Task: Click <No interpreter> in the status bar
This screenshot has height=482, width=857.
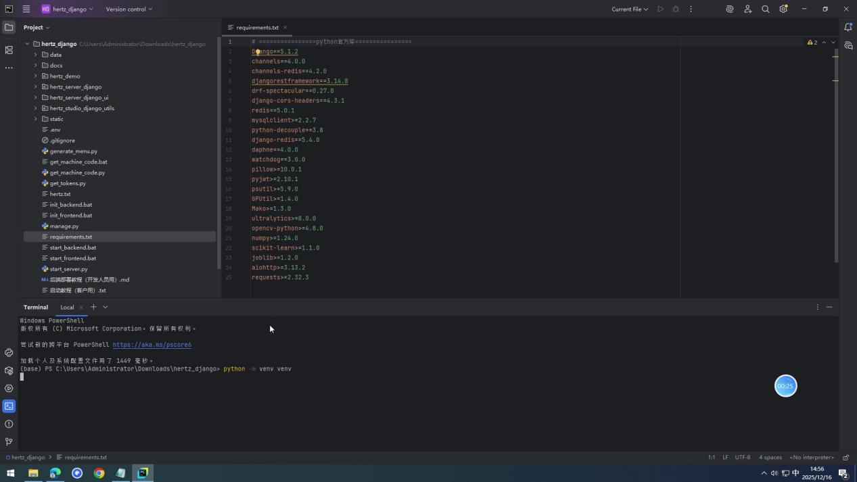Action: (x=811, y=457)
